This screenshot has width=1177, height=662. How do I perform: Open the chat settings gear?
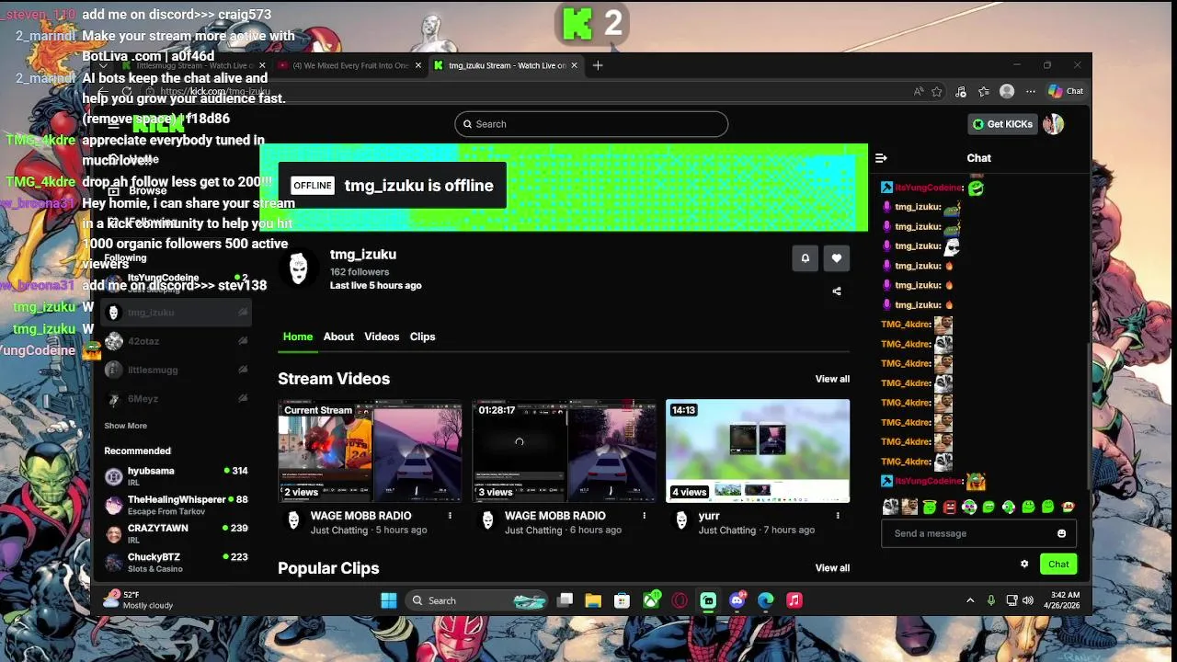[x=1024, y=564]
